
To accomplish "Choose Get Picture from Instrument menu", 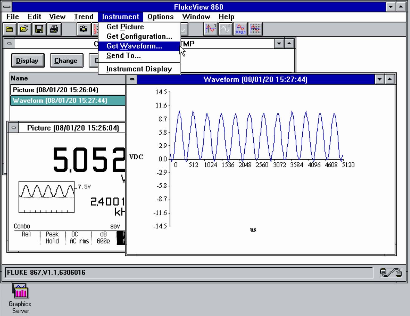I will (139, 27).
